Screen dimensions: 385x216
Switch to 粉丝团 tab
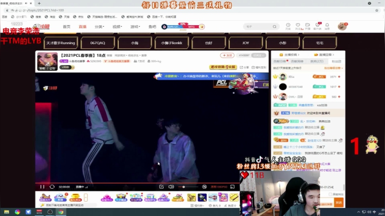click(x=336, y=61)
